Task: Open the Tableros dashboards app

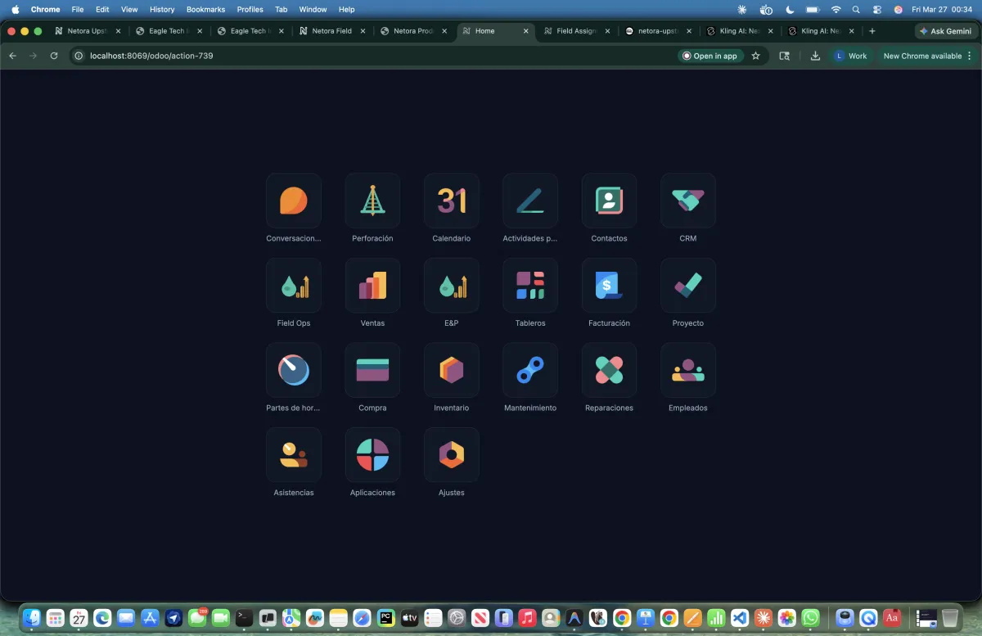Action: pyautogui.click(x=530, y=286)
